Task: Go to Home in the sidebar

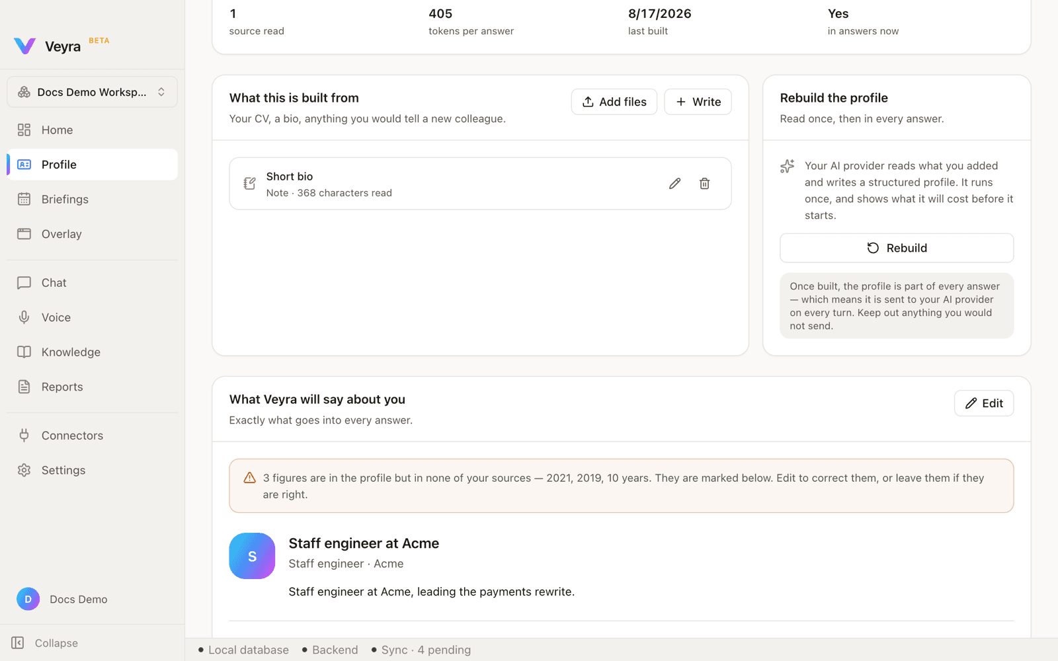Action: (x=92, y=130)
